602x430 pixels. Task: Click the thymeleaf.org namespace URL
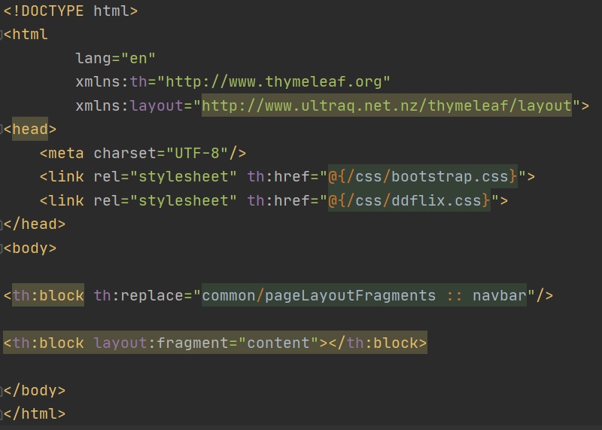[x=278, y=82]
